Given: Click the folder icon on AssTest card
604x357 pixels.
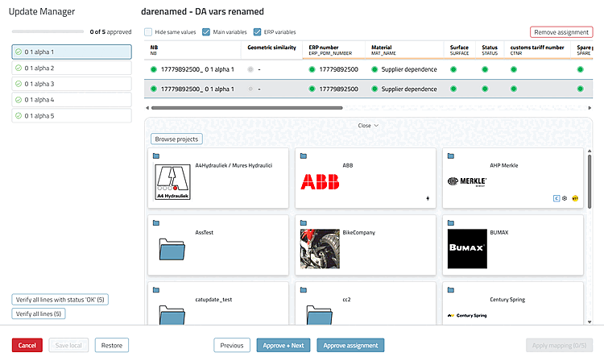Looking at the screenshot, I should tap(156, 223).
